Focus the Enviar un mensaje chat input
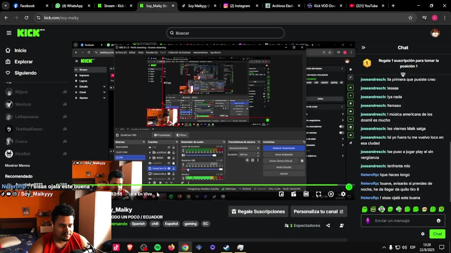Viewport: 451px width, 253px height. coord(403,221)
